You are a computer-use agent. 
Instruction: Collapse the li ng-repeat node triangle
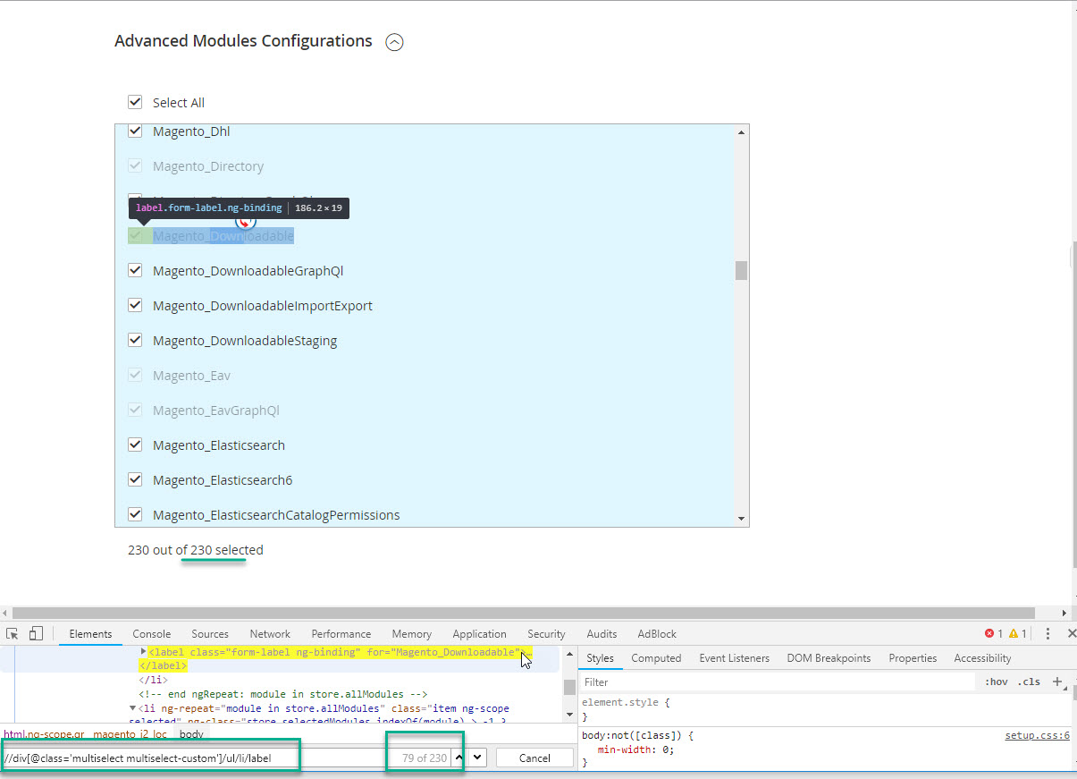(133, 708)
